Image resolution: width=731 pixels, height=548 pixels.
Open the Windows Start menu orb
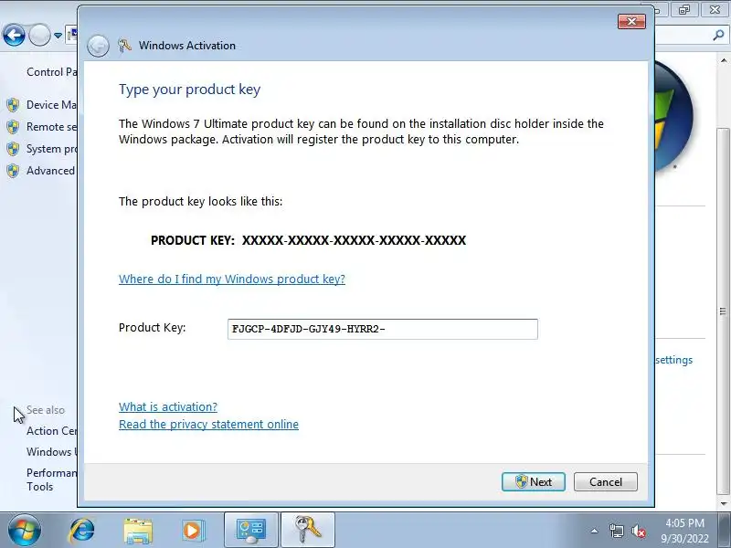25,531
